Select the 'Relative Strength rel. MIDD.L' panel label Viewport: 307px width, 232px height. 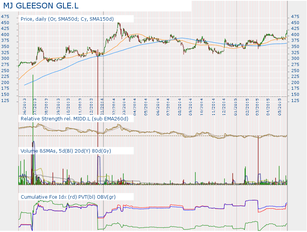pyautogui.click(x=75, y=118)
